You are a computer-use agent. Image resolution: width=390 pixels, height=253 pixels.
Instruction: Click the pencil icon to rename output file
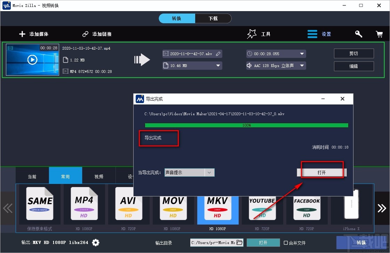(217, 53)
